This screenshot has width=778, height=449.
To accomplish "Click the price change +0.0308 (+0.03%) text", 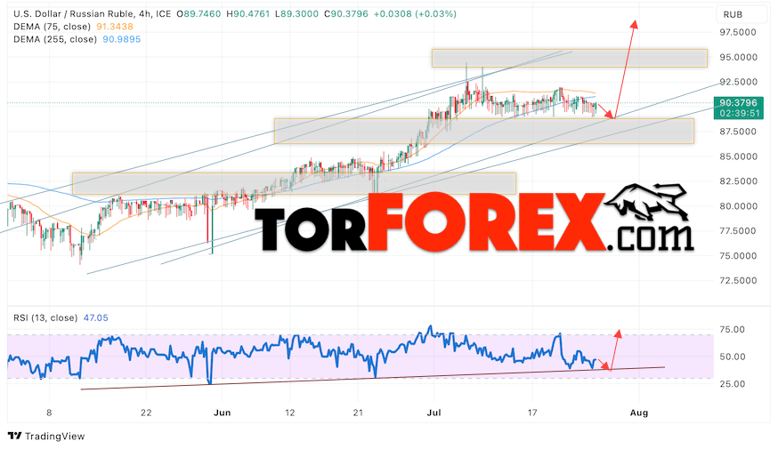I will (415, 14).
